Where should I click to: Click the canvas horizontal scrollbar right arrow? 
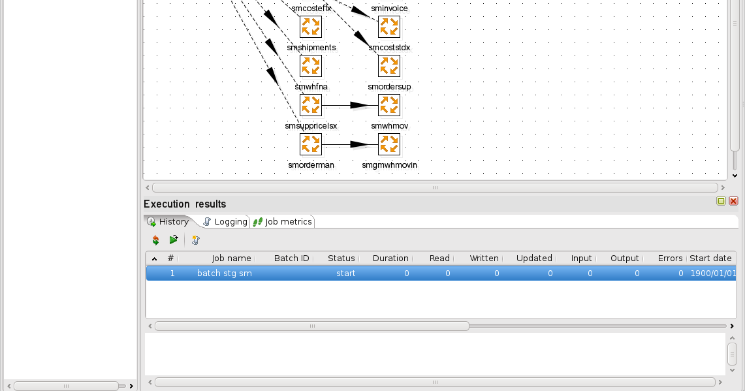tap(721, 187)
